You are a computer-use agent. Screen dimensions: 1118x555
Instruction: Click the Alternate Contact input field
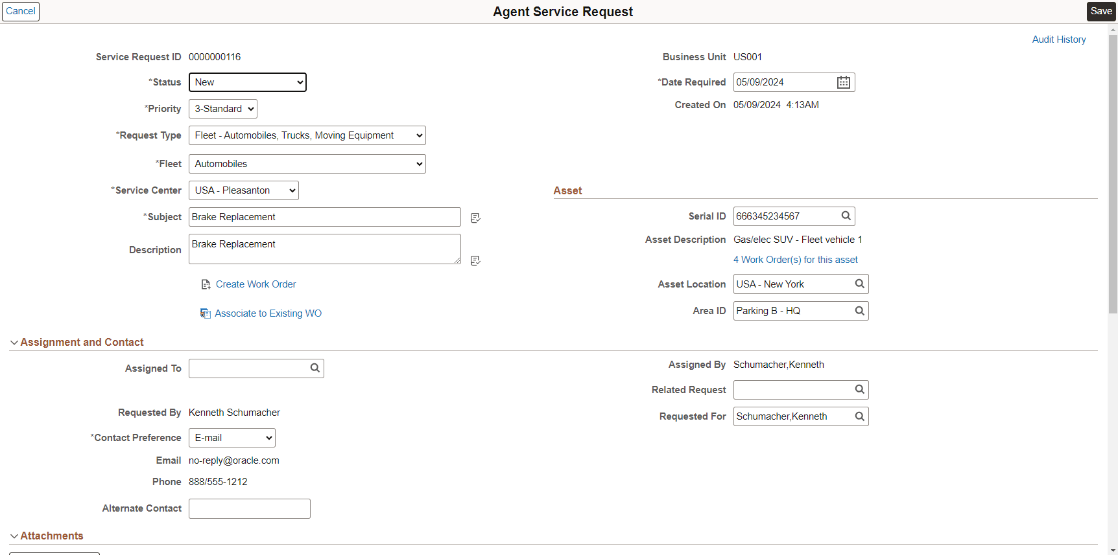[250, 508]
